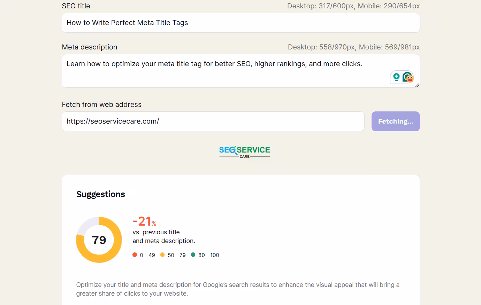
Task: Open the emoji picker beside the description
Action: pos(410,79)
